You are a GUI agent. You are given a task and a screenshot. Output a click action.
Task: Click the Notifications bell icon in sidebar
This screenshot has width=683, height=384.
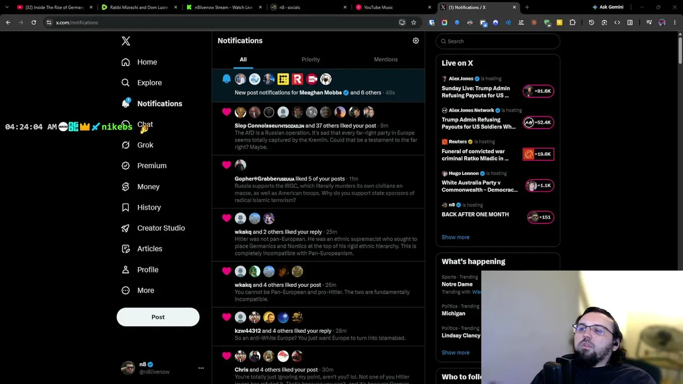[x=125, y=103]
